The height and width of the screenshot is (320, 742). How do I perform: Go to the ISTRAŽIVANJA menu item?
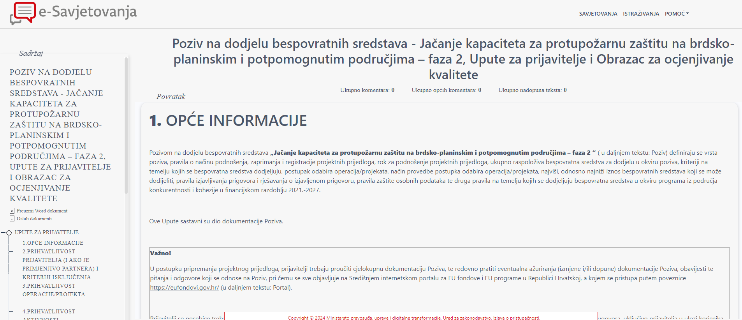pos(641,14)
